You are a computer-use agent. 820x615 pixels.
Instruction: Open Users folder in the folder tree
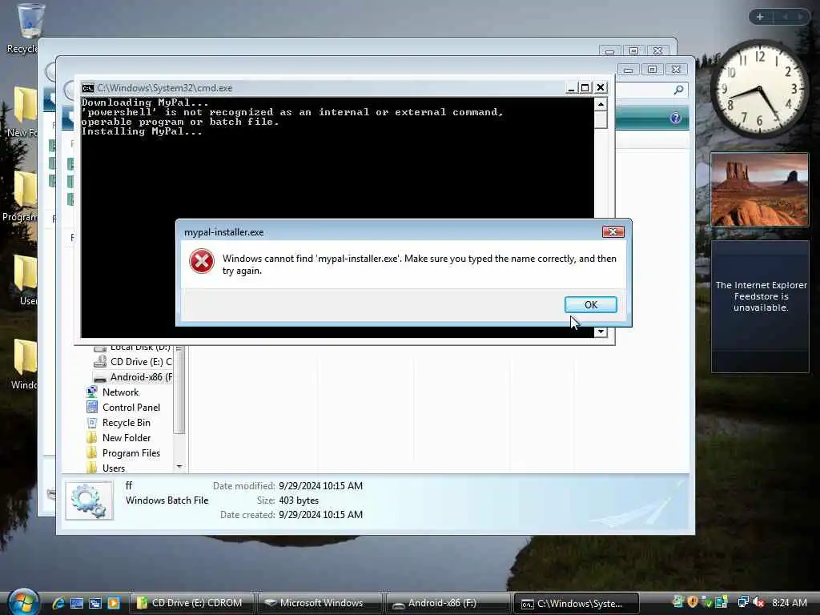[114, 468]
